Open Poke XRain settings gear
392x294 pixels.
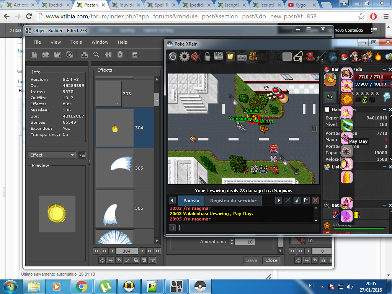[x=185, y=57]
